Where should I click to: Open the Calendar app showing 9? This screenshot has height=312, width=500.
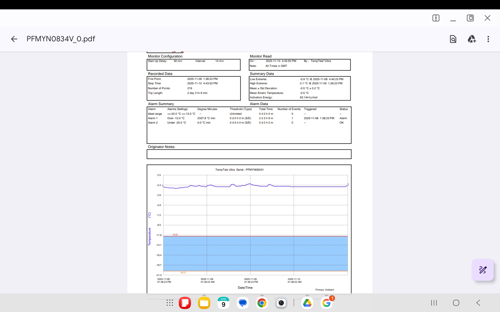click(223, 303)
